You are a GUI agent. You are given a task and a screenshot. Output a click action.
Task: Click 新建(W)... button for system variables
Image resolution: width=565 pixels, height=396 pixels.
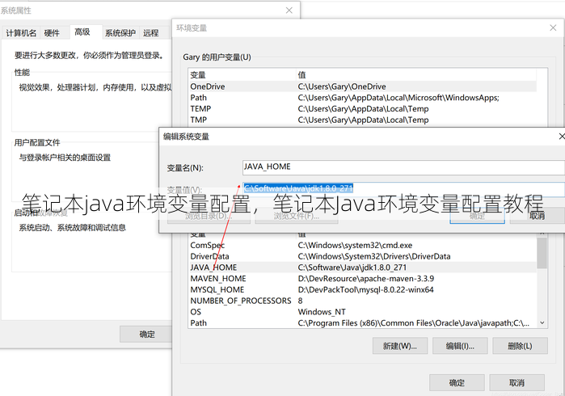(400, 346)
